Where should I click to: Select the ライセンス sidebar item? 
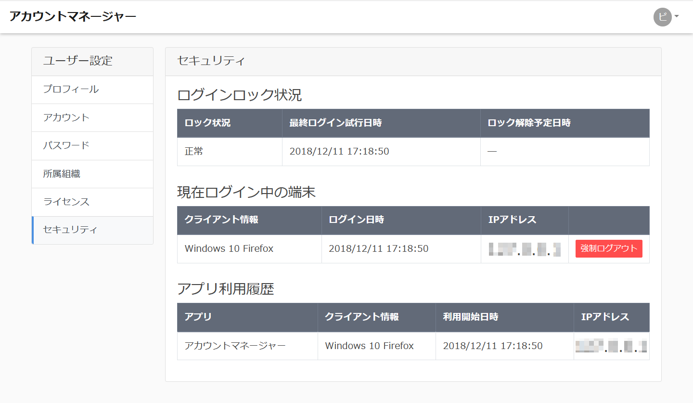tap(66, 202)
